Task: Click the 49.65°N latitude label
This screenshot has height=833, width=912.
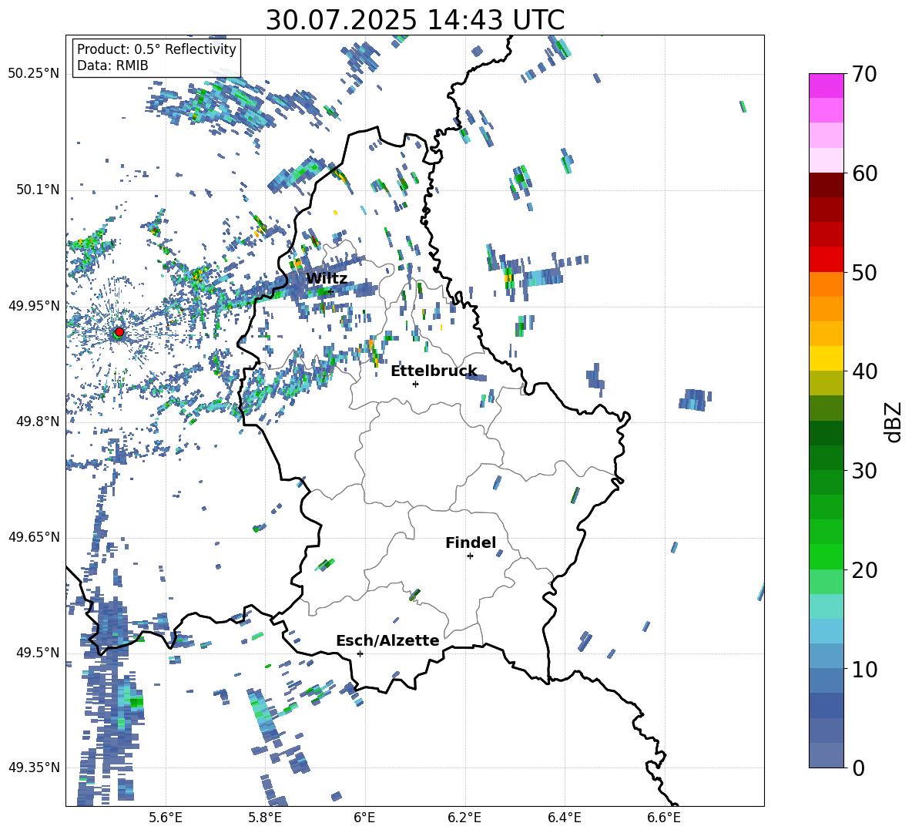Action: [34, 537]
